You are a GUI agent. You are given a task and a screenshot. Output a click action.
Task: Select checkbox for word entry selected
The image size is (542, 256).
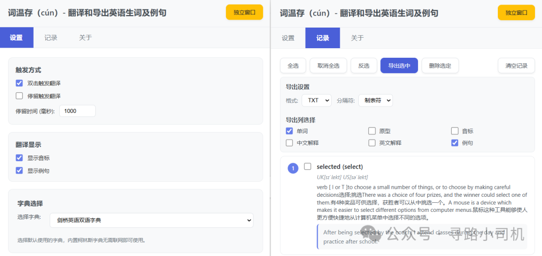tap(308, 167)
